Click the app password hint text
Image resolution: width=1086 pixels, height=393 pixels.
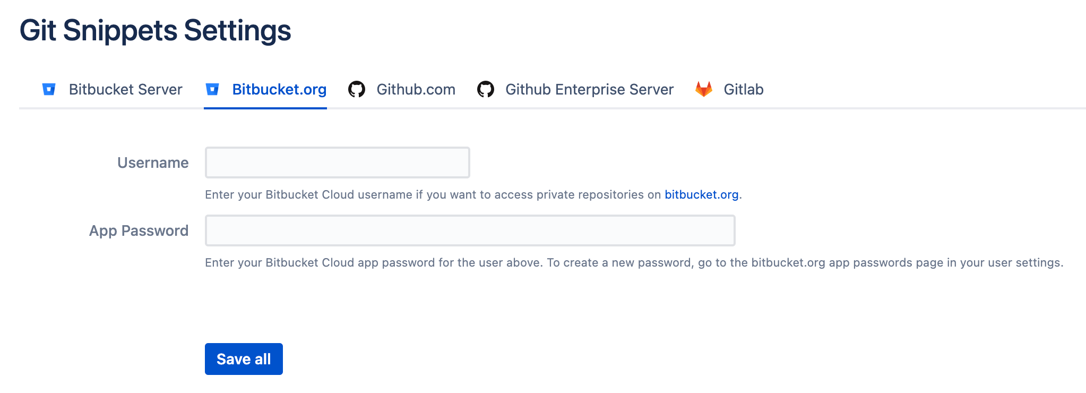click(634, 263)
